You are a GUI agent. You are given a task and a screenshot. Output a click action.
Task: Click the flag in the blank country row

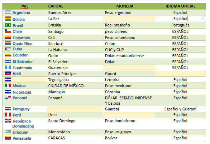point(8,79)
